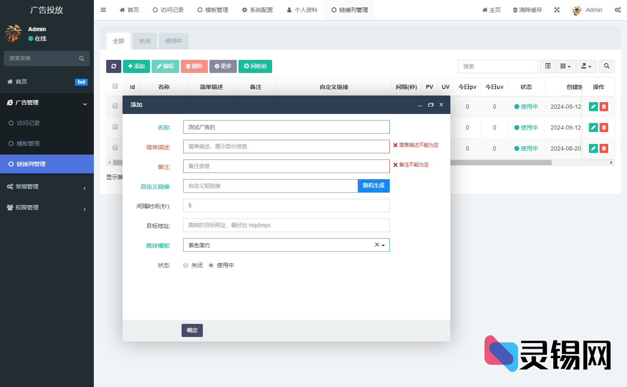Image resolution: width=627 pixels, height=387 pixels.
Task: Check the first row's checkbox
Action: pos(115,106)
